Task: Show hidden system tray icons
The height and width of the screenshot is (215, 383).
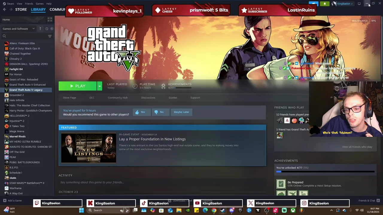Action: click(331, 210)
